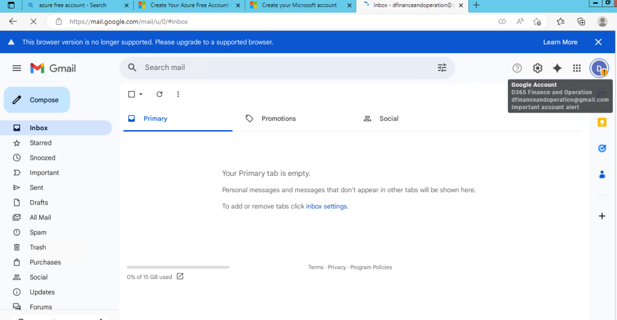Viewport: 617px width, 320px height.
Task: Switch to the Social tab
Action: pyautogui.click(x=389, y=119)
